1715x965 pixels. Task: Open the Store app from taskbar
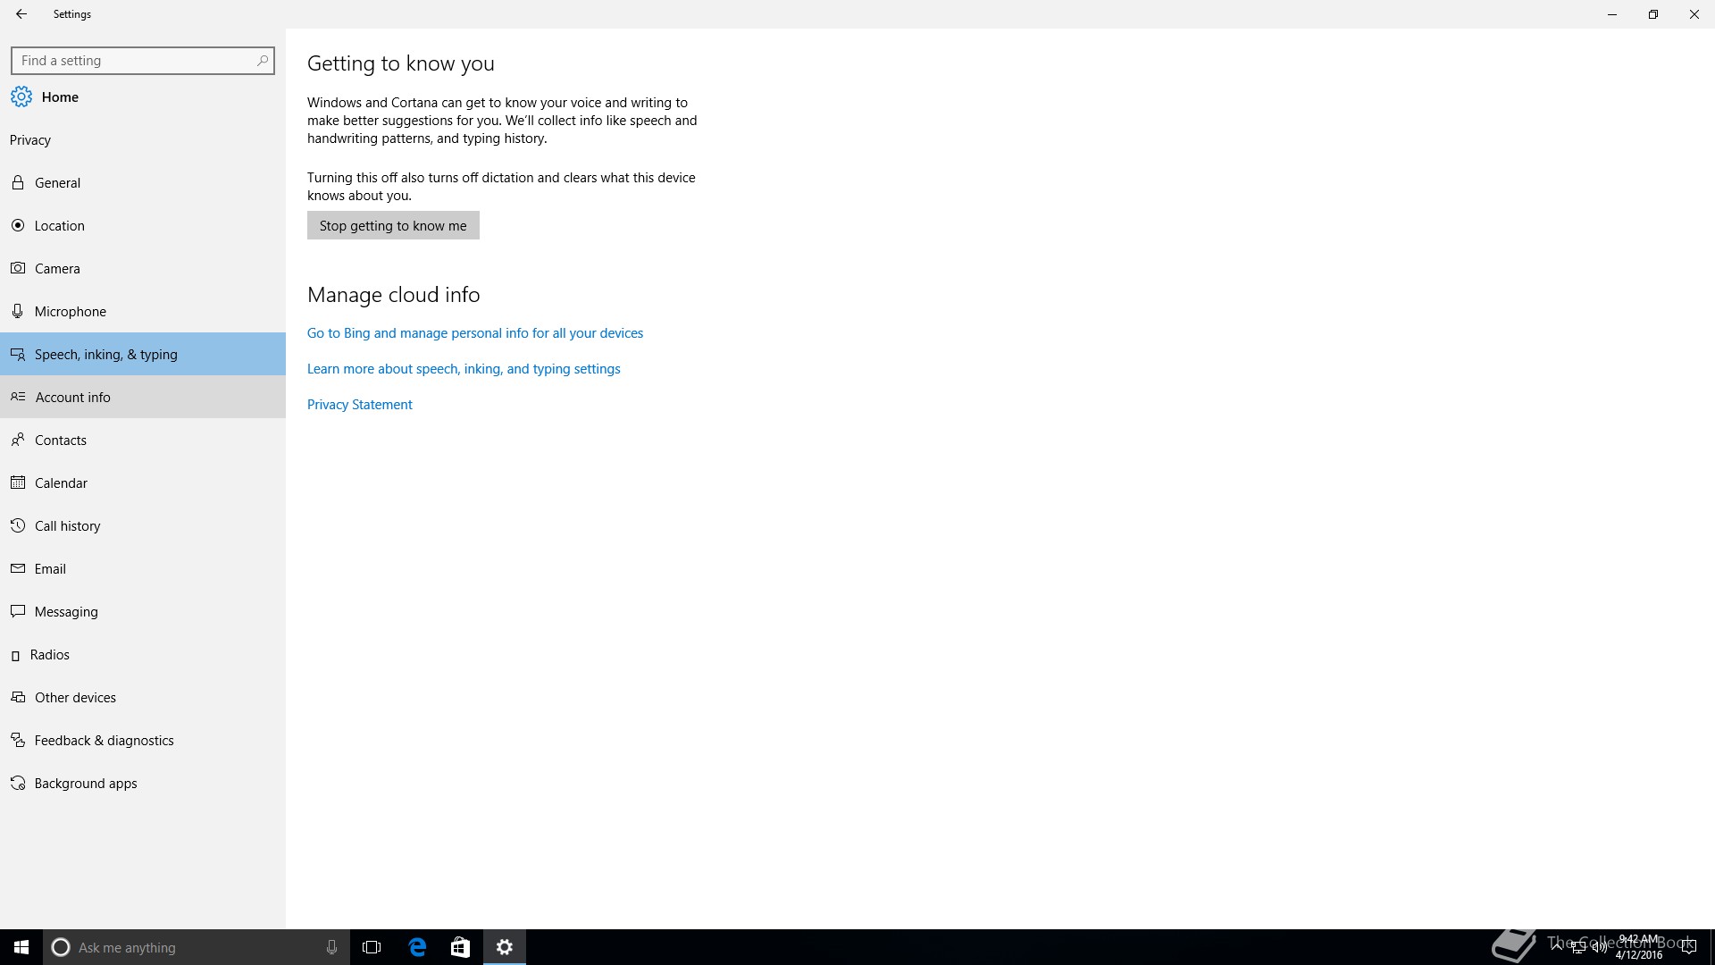point(460,947)
